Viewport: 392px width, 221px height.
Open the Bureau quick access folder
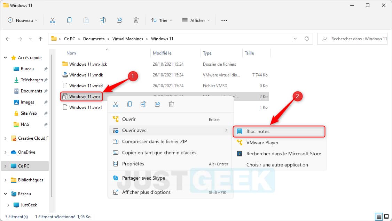coord(27,69)
